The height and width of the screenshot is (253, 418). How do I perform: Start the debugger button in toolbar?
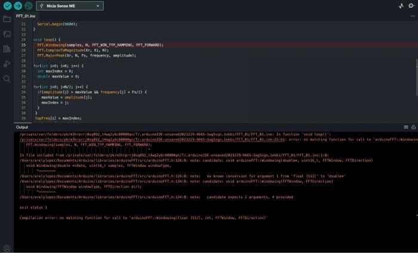pos(28,6)
